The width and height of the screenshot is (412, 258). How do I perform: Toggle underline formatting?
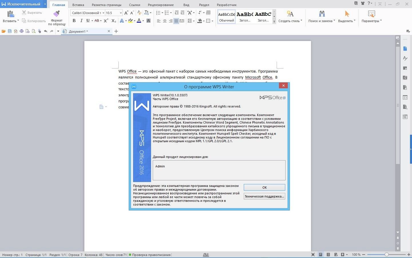(x=88, y=21)
